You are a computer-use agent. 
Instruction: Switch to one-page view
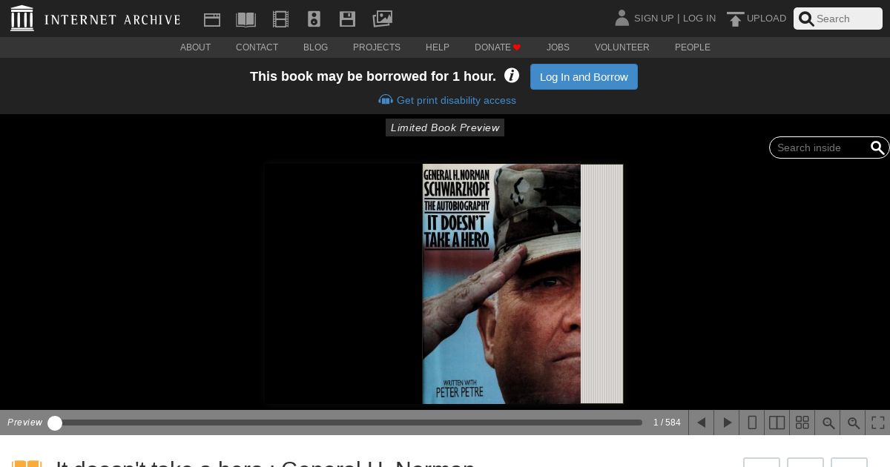coord(752,423)
